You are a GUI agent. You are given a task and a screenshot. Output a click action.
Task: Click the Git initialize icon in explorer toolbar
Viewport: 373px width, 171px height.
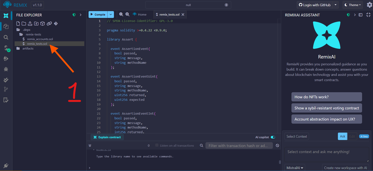point(56,24)
